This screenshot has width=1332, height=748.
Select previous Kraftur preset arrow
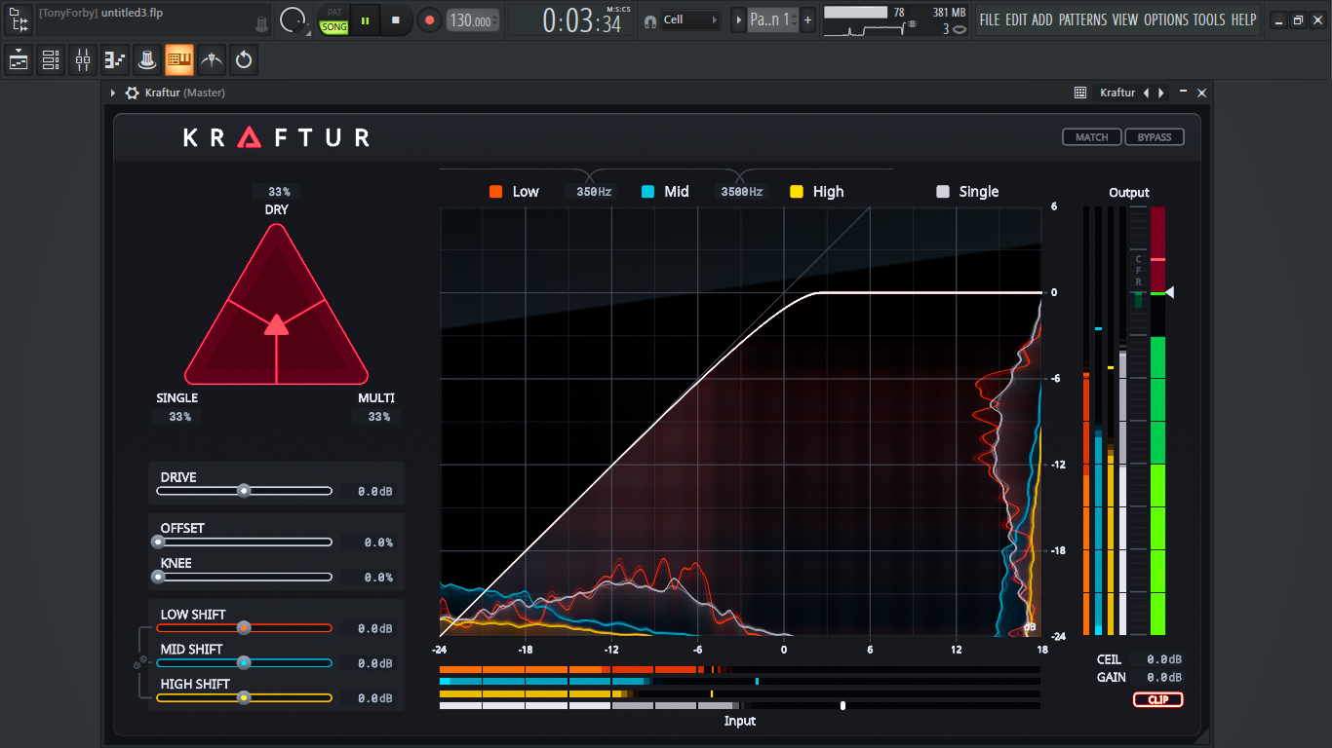(1146, 93)
